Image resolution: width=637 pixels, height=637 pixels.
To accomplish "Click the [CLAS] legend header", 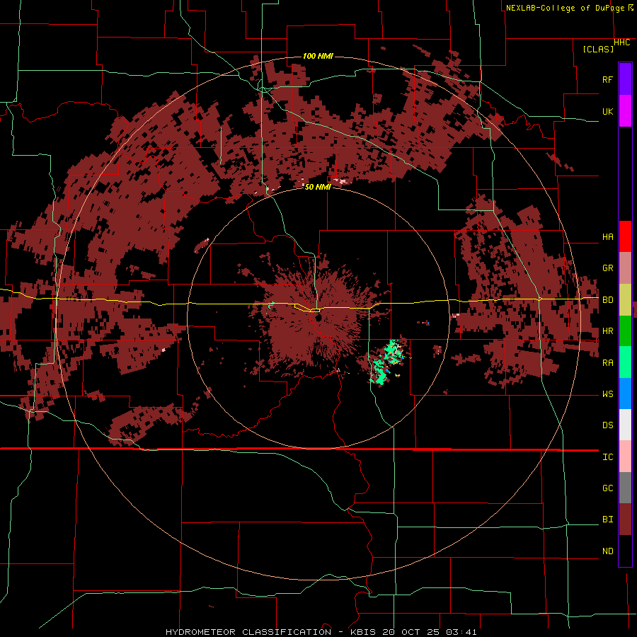I will pyautogui.click(x=598, y=49).
